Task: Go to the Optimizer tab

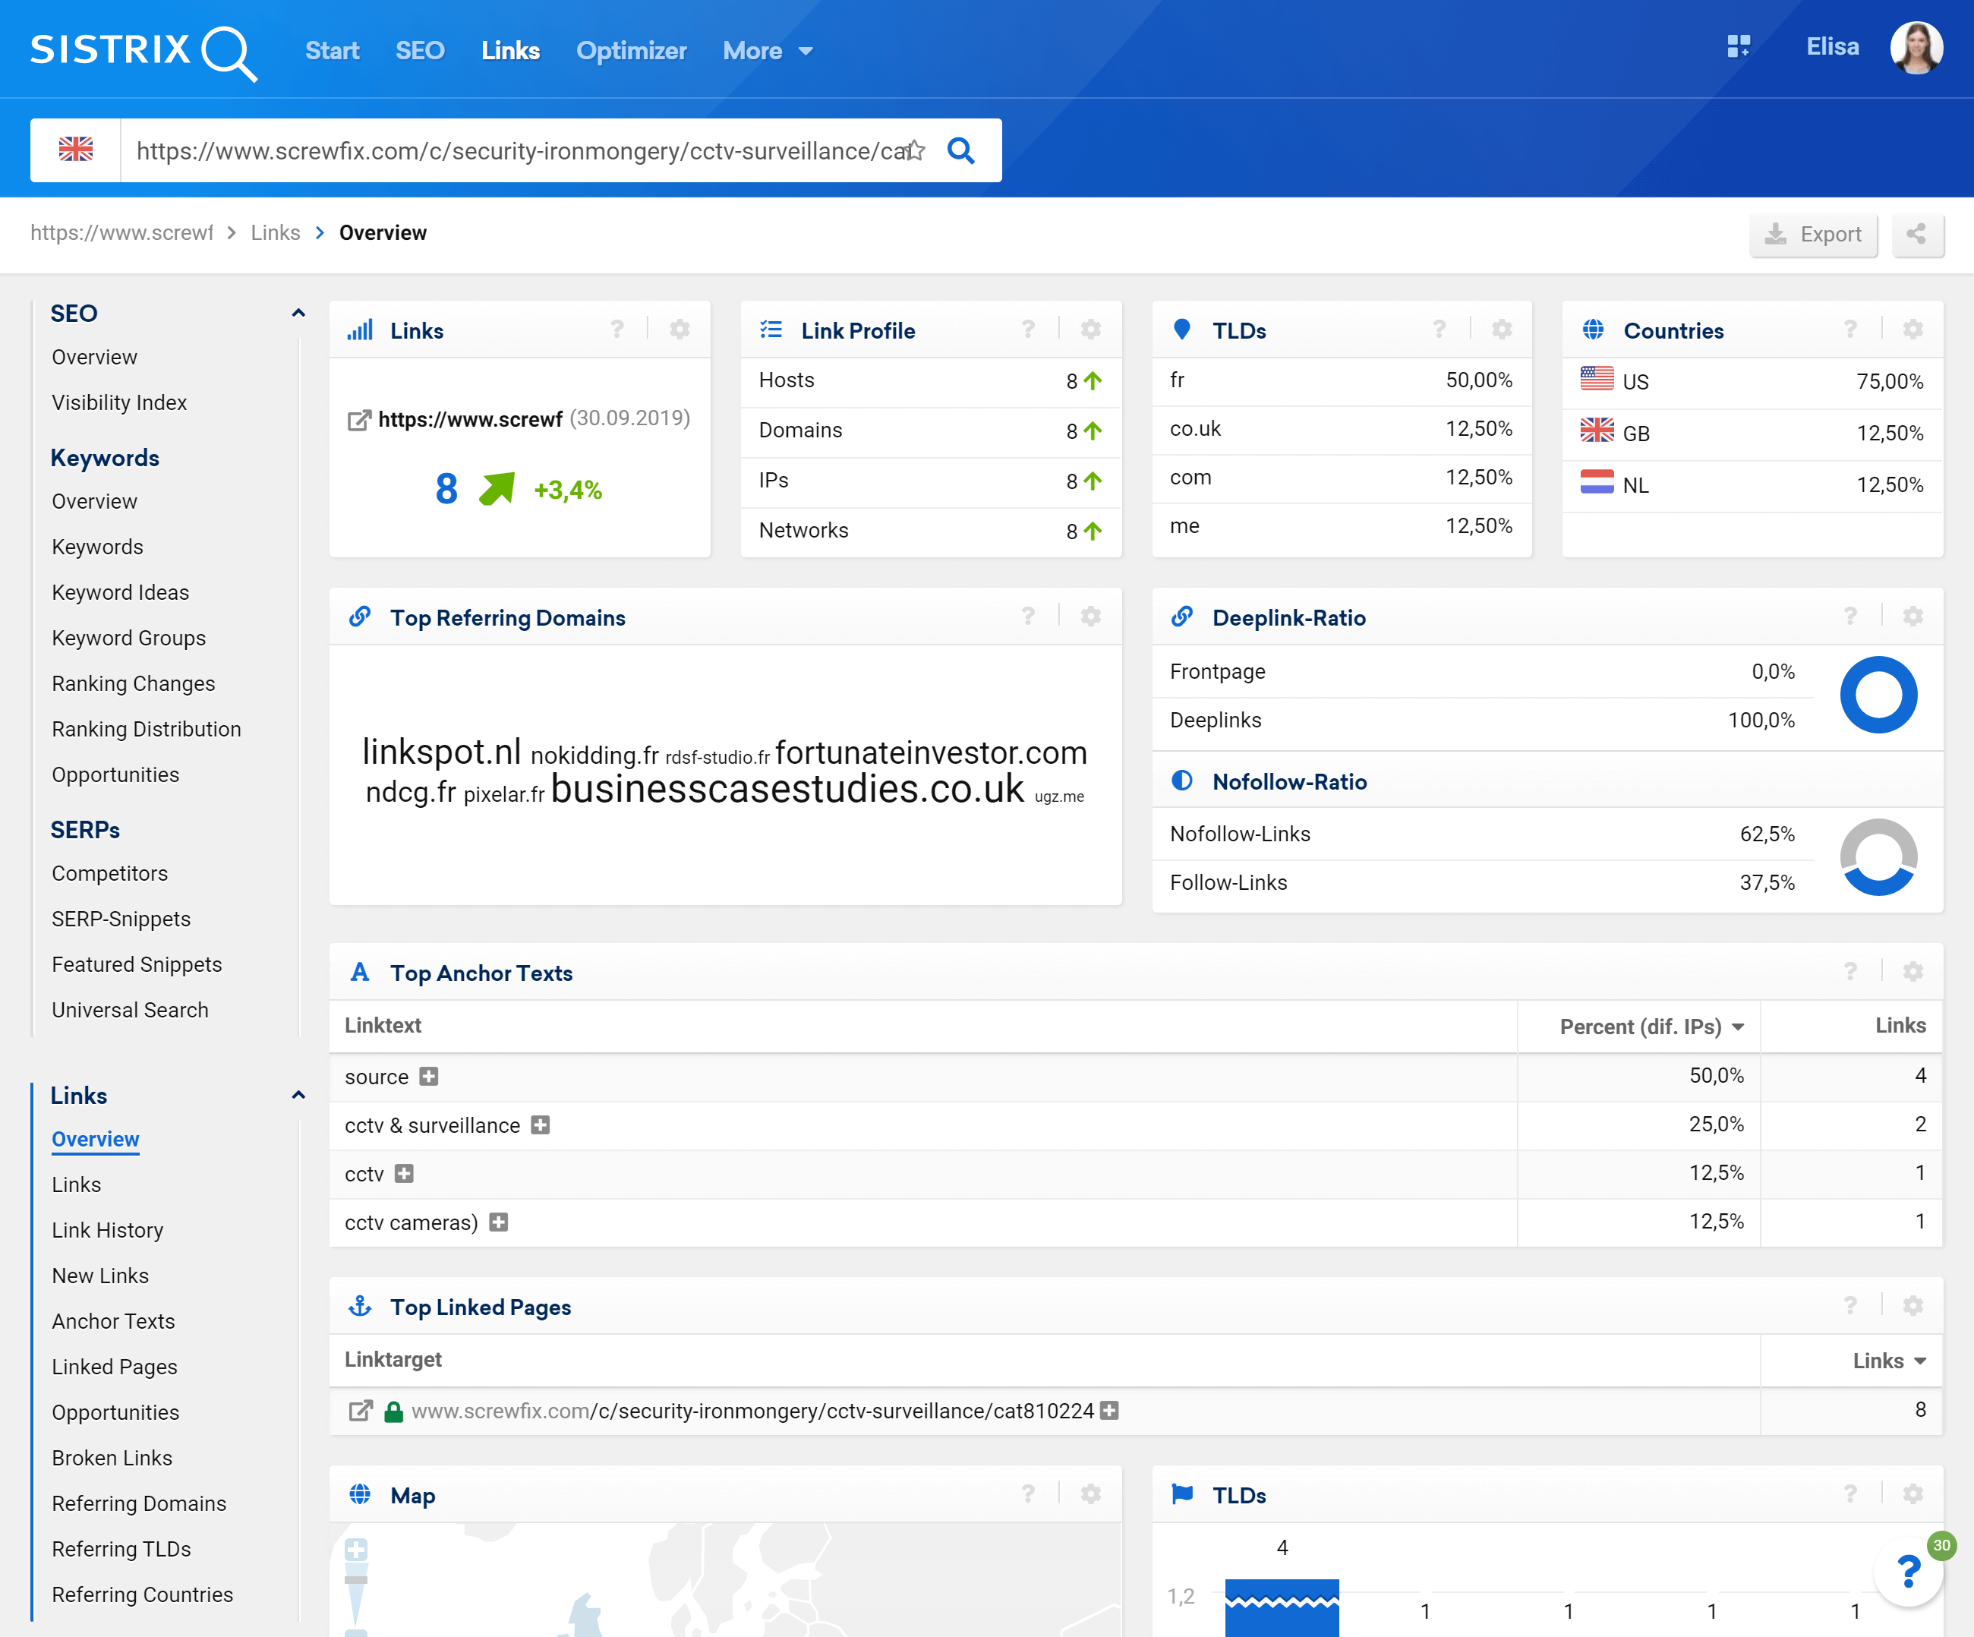Action: (x=631, y=51)
